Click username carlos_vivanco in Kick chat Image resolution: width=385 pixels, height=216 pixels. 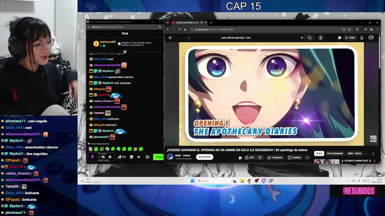[103, 101]
